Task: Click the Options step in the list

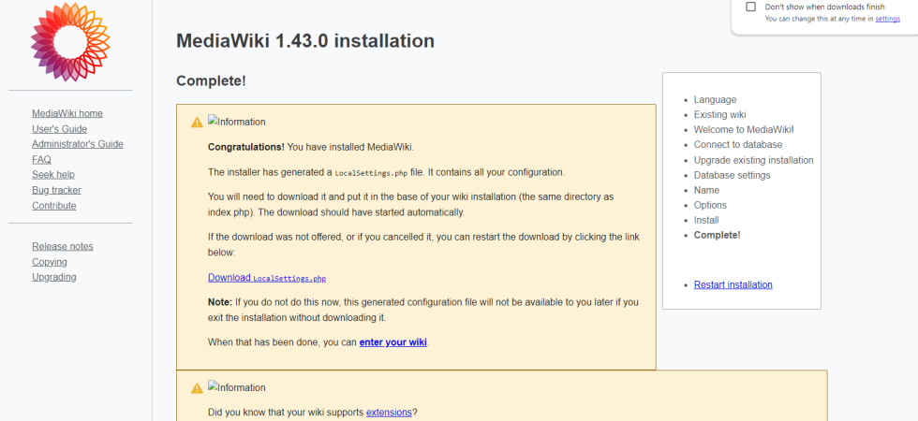Action: pyautogui.click(x=710, y=205)
